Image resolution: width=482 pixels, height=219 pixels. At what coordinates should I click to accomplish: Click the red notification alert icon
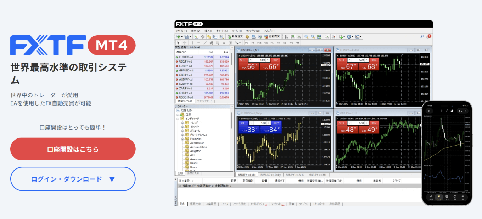coord(429,36)
